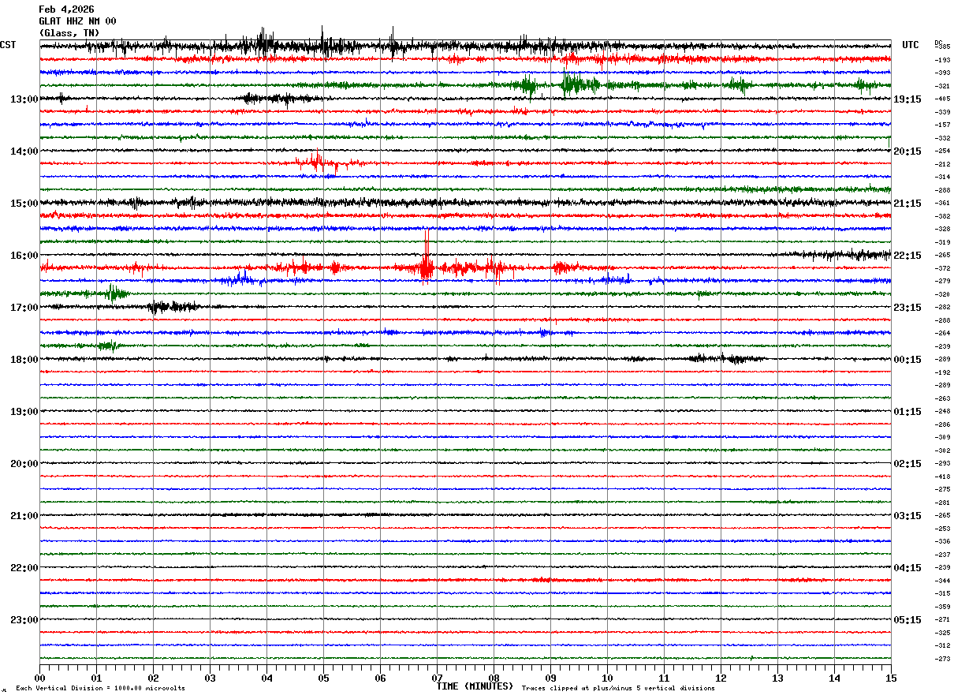Click the "19:15" UTC time label
954x699 pixels.
click(x=907, y=99)
